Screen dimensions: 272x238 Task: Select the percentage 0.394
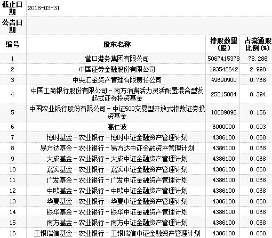pos(258,94)
